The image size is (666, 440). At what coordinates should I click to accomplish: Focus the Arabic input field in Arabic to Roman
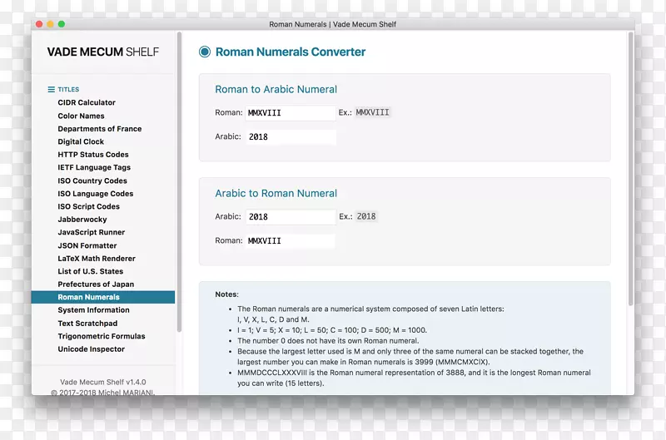(290, 216)
